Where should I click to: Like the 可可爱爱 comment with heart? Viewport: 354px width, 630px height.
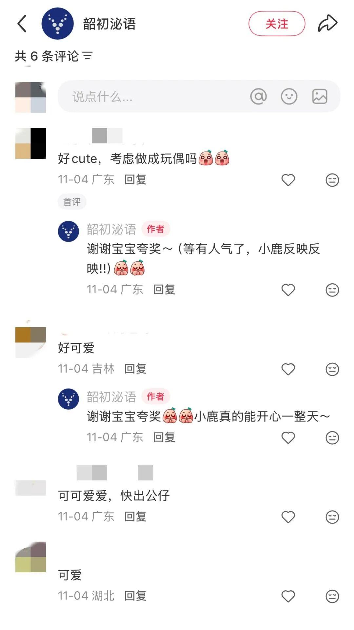click(288, 517)
